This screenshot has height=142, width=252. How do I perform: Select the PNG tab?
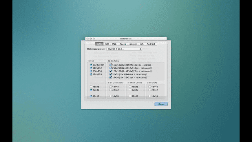114,44
